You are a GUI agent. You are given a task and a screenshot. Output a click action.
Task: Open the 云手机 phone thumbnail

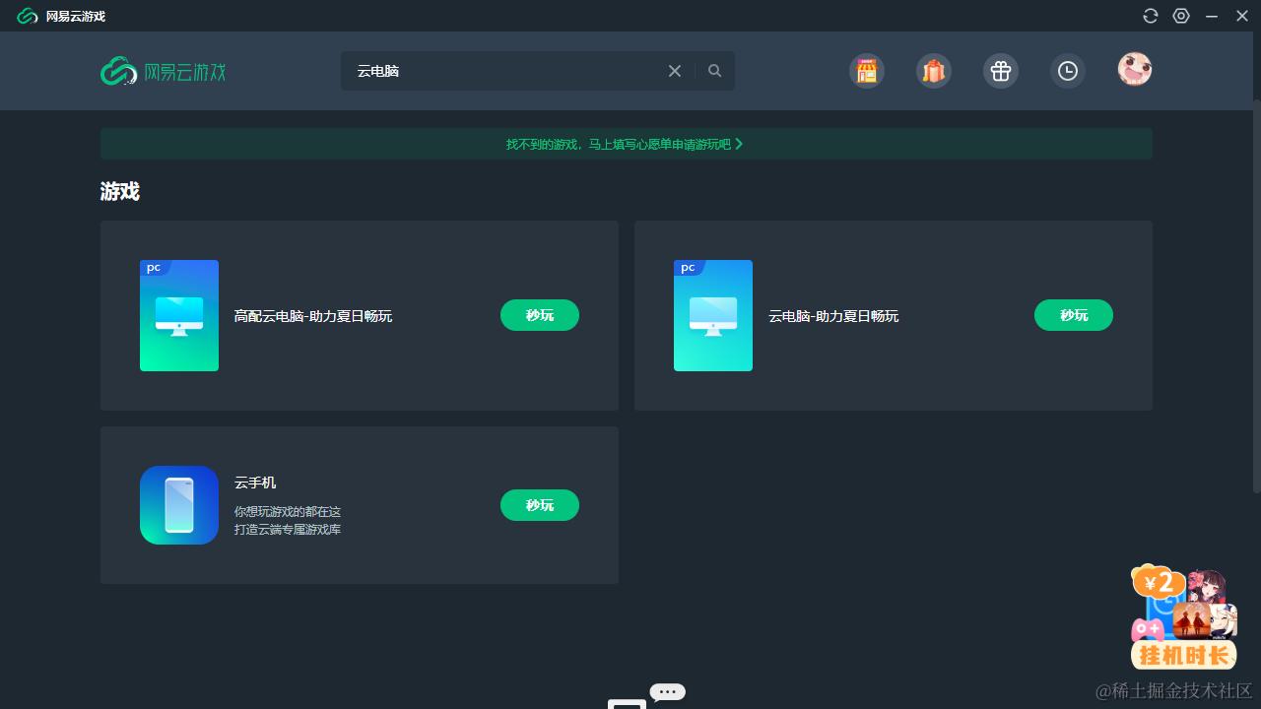tap(179, 505)
